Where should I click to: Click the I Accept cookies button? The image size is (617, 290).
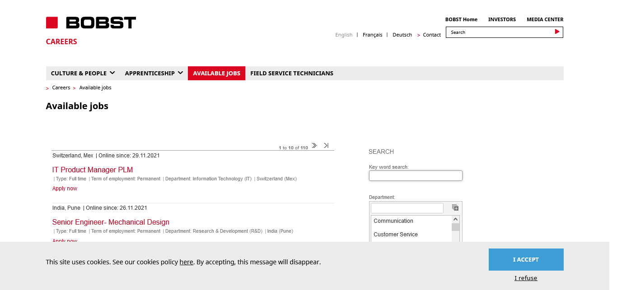point(526,259)
